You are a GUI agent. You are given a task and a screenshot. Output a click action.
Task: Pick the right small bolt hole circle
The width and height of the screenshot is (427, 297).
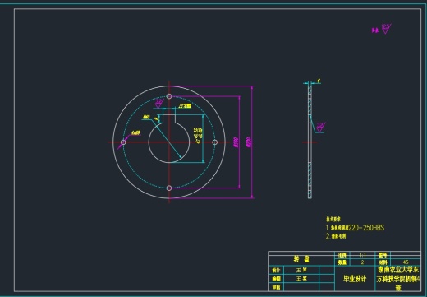tap(215, 142)
